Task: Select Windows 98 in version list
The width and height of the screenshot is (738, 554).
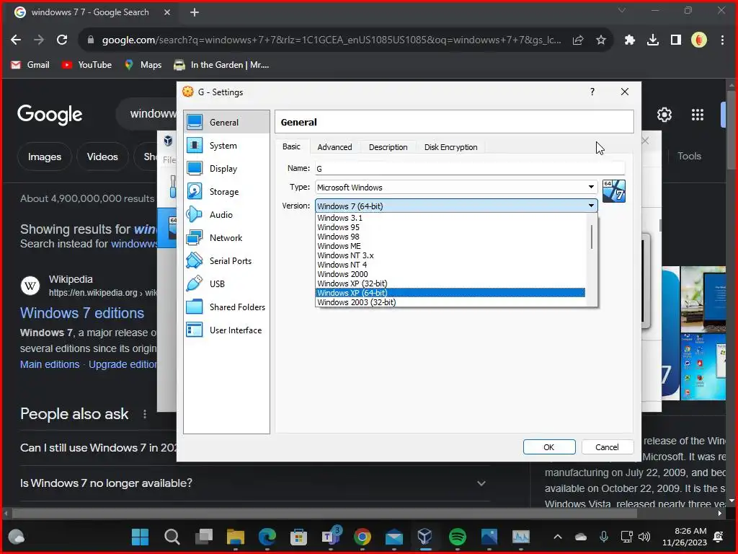Action: pos(450,237)
